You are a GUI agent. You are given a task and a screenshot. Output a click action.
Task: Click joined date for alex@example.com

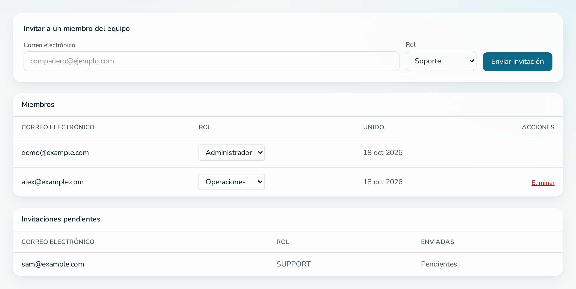click(x=383, y=182)
